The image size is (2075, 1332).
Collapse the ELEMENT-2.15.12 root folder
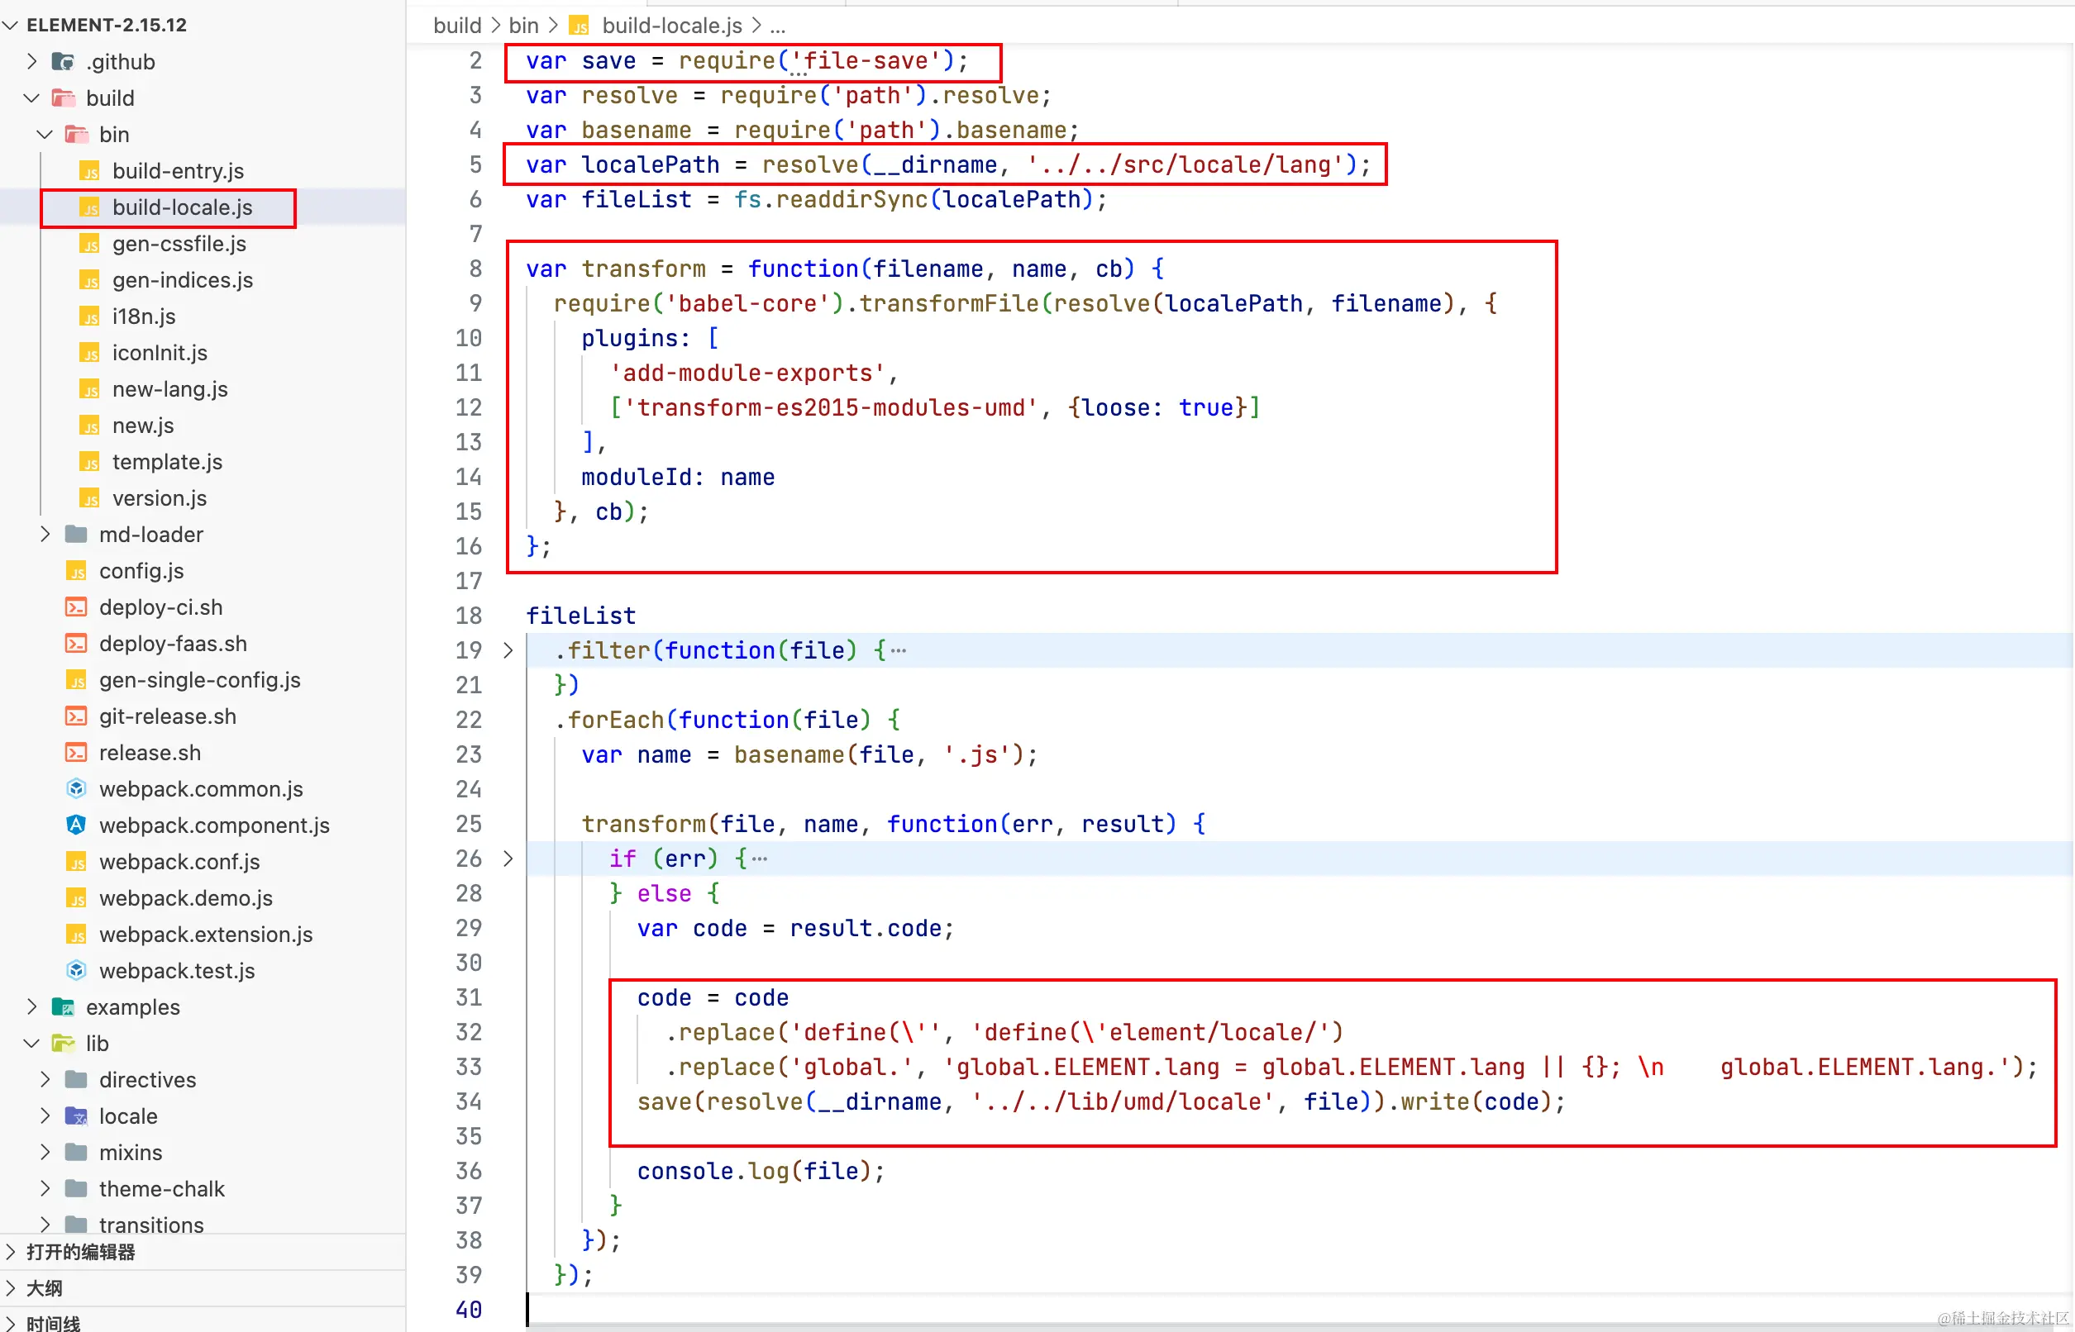[12, 25]
